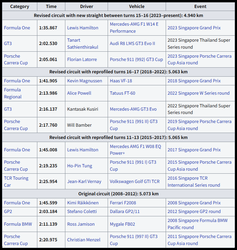Open Florian Latorre driver link

[x=82, y=59]
